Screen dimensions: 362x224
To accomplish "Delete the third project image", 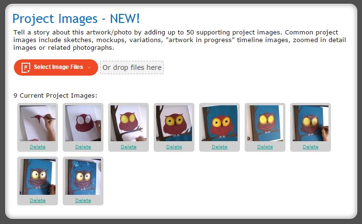I will tap(129, 147).
